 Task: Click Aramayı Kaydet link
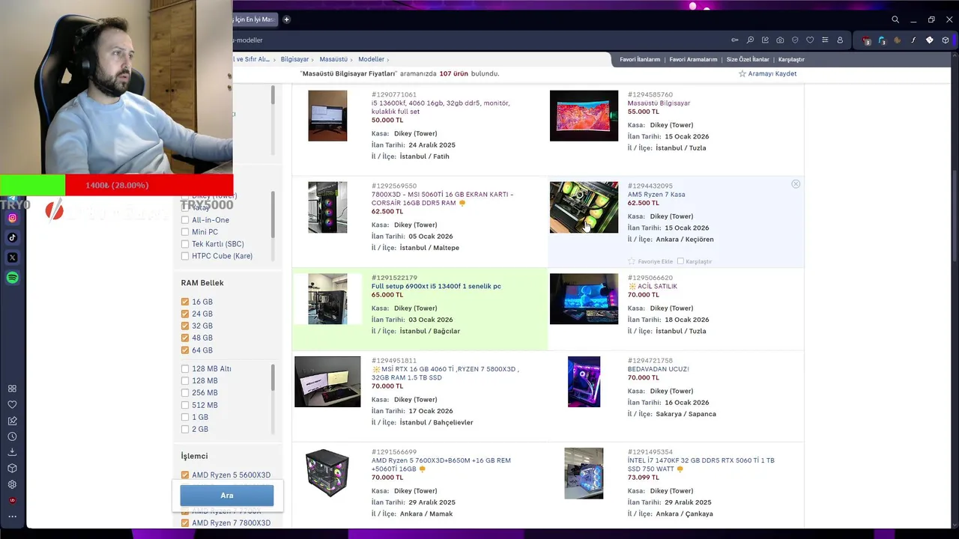[767, 73]
